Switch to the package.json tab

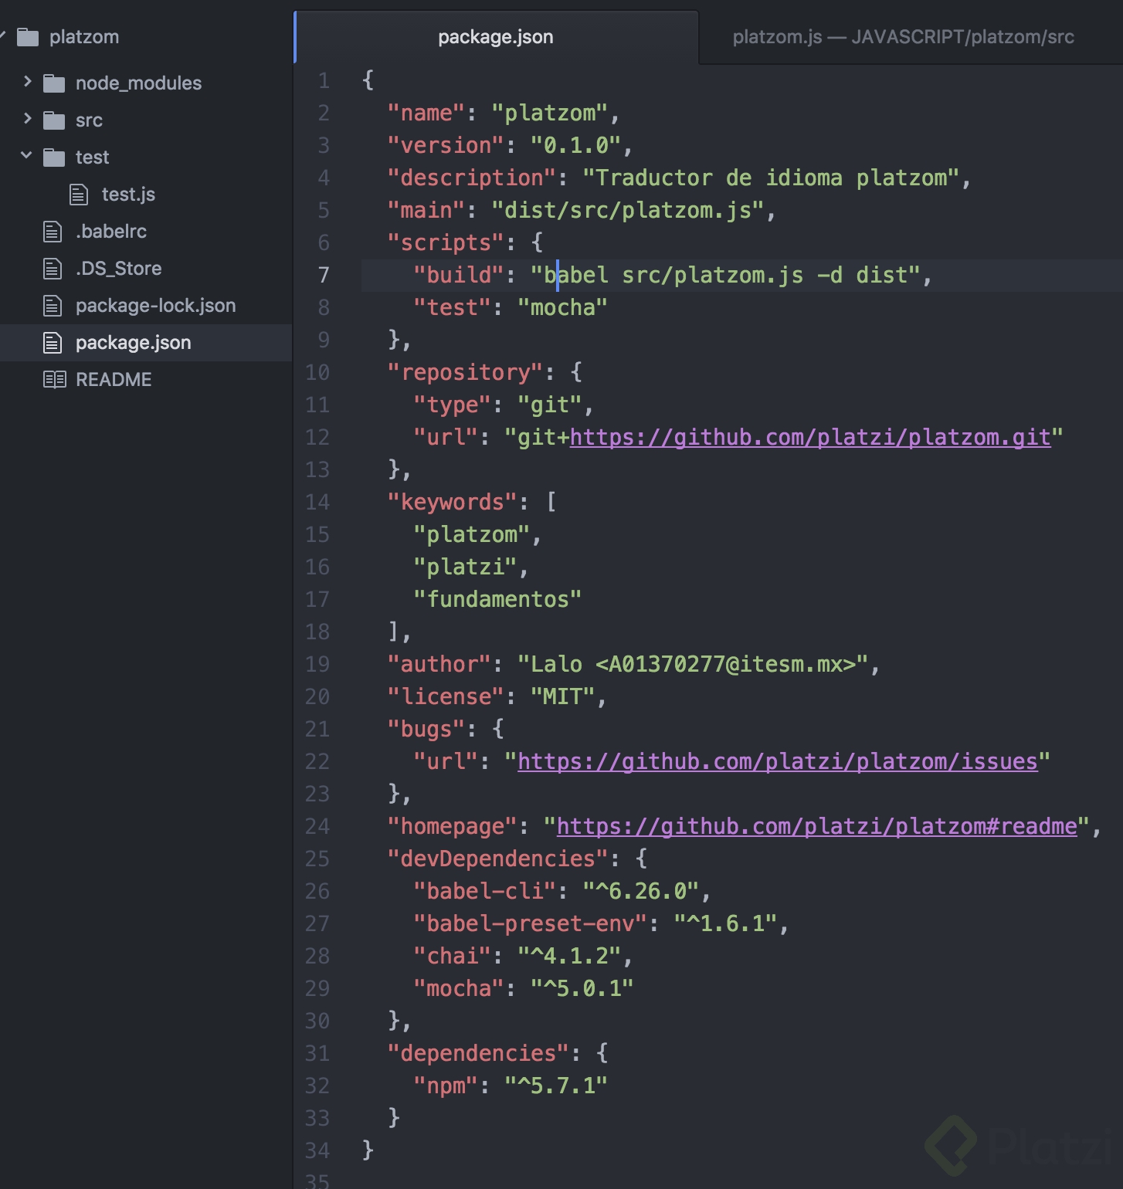(496, 37)
